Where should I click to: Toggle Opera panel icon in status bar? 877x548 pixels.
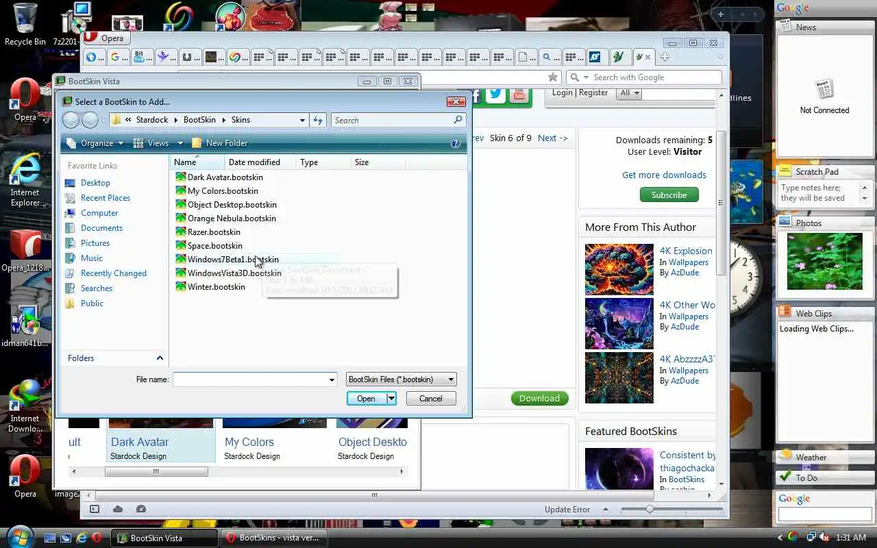[95, 509]
